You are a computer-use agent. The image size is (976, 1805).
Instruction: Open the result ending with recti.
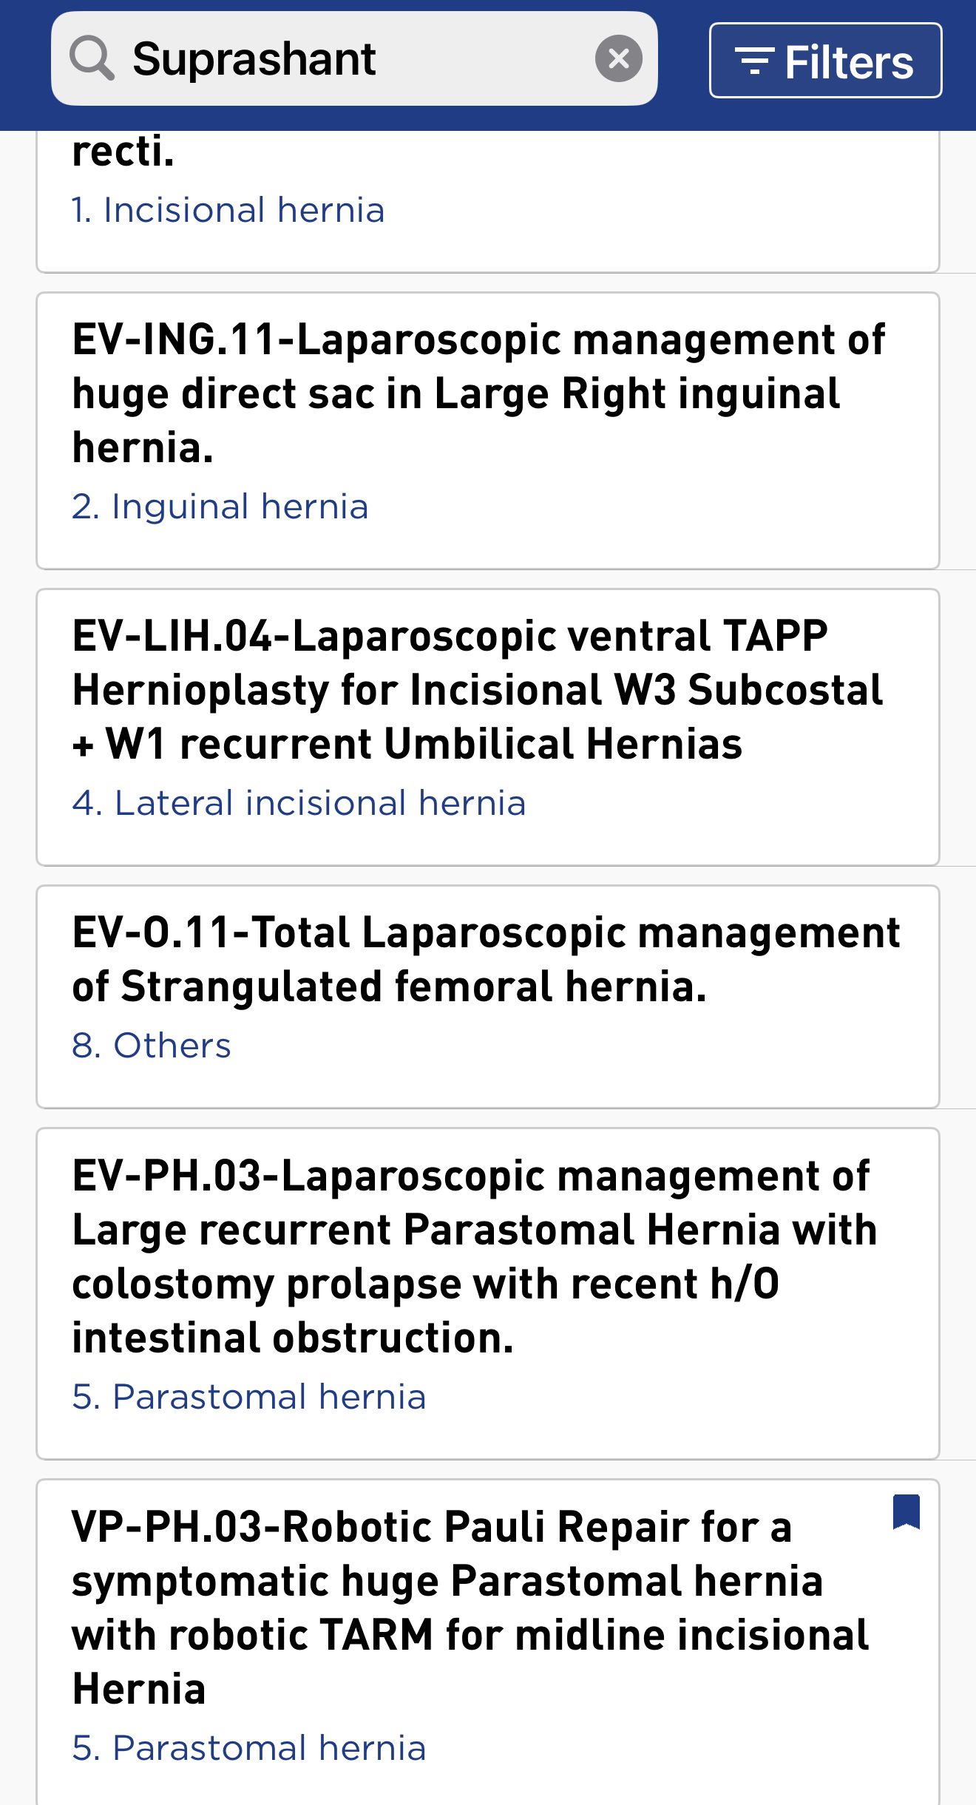click(123, 153)
